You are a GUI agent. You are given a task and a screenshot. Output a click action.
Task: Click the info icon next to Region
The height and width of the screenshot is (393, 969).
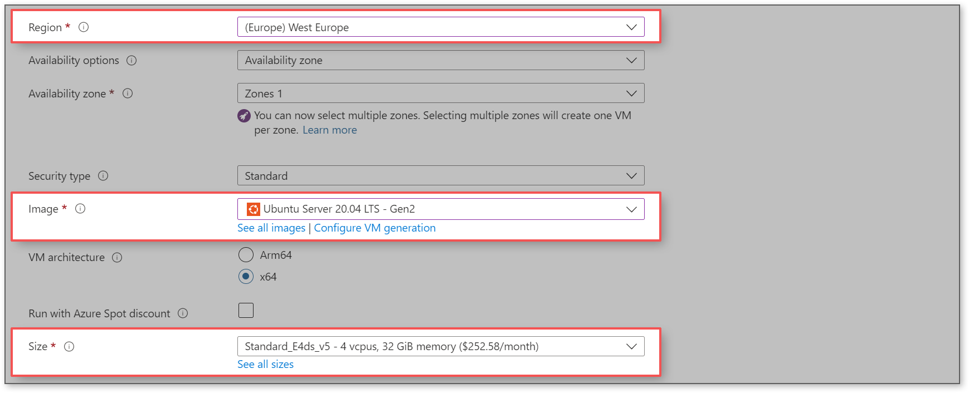84,27
